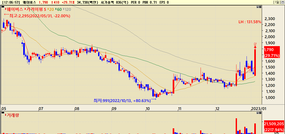Click the window-style icon beside [1일]
This screenshot has height=134, width=285.
tap(282, 2)
